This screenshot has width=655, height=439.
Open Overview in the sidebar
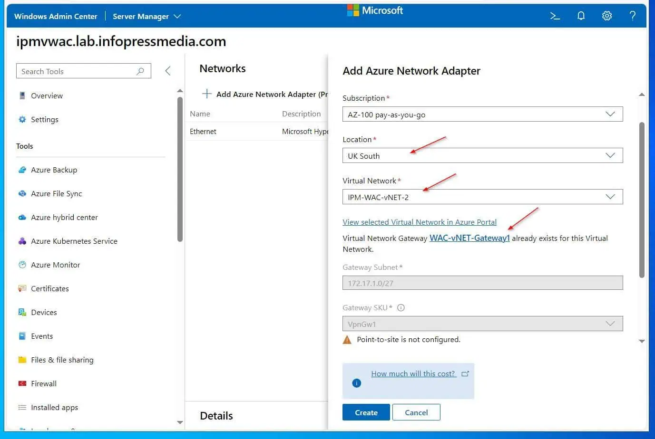point(47,95)
